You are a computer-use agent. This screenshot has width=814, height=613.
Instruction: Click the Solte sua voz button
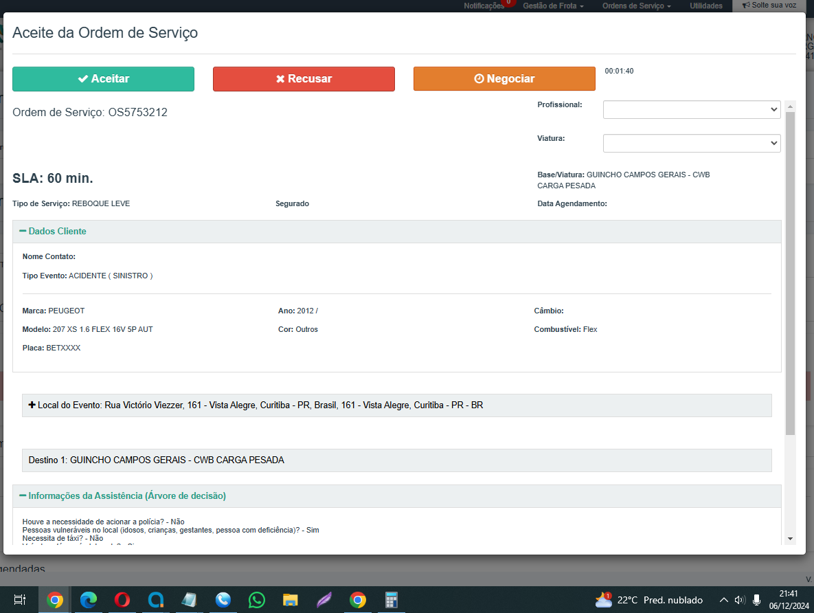[x=769, y=5]
